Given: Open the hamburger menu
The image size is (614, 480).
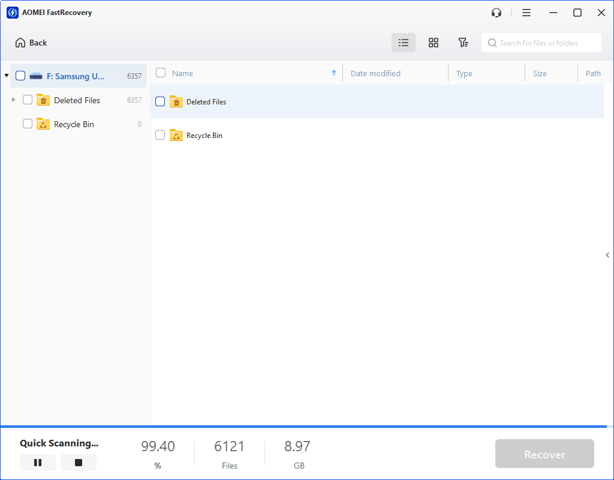Looking at the screenshot, I should point(526,12).
